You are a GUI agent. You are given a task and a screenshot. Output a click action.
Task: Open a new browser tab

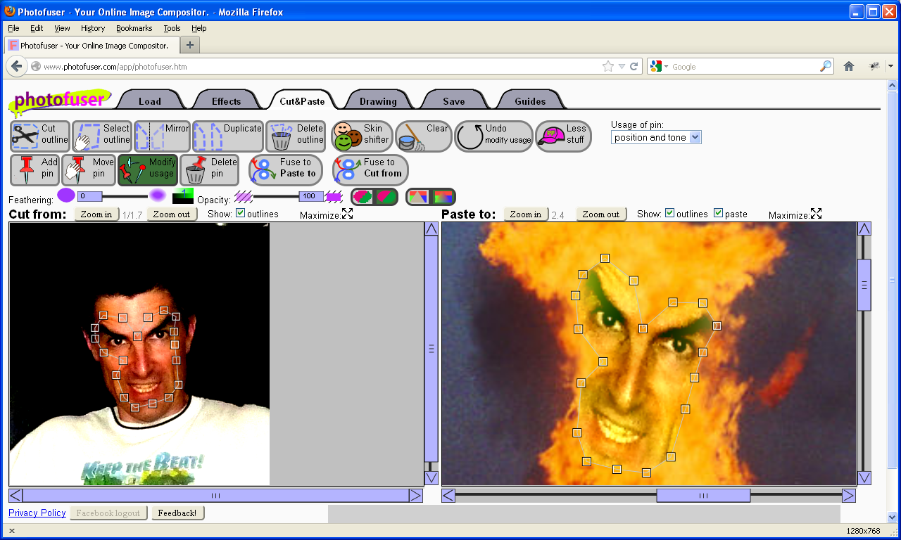pyautogui.click(x=190, y=45)
